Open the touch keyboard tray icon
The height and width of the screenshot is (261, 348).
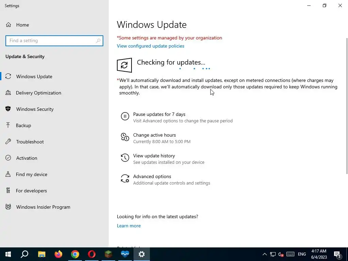[290, 254]
